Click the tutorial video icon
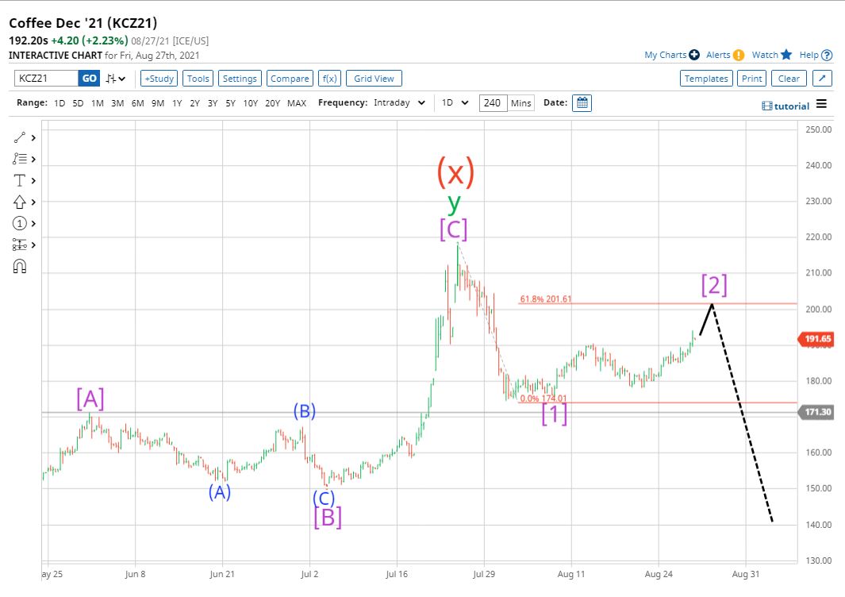The width and height of the screenshot is (845, 597). pyautogui.click(x=767, y=106)
